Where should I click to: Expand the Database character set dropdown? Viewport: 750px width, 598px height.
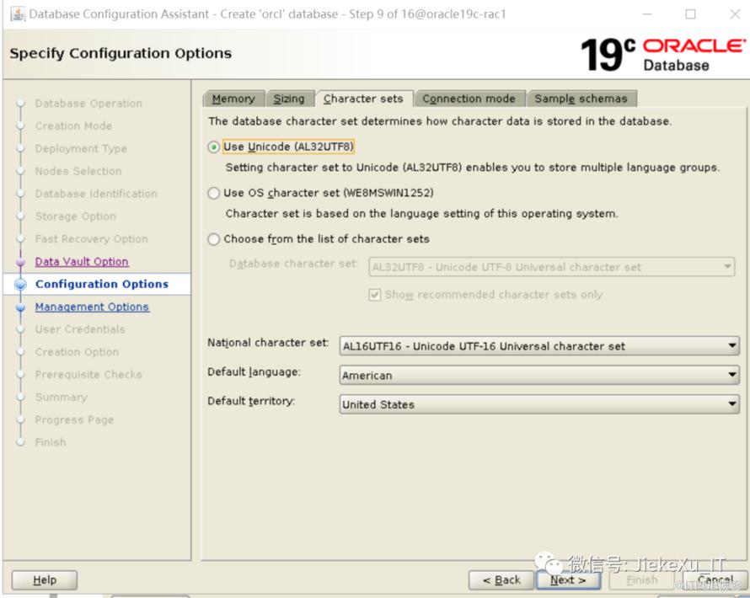pyautogui.click(x=552, y=267)
